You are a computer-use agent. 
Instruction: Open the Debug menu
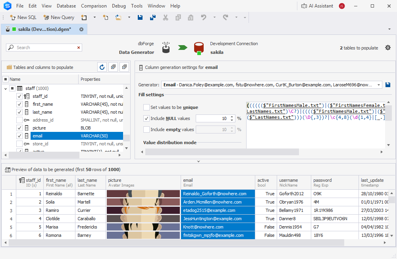(119, 6)
